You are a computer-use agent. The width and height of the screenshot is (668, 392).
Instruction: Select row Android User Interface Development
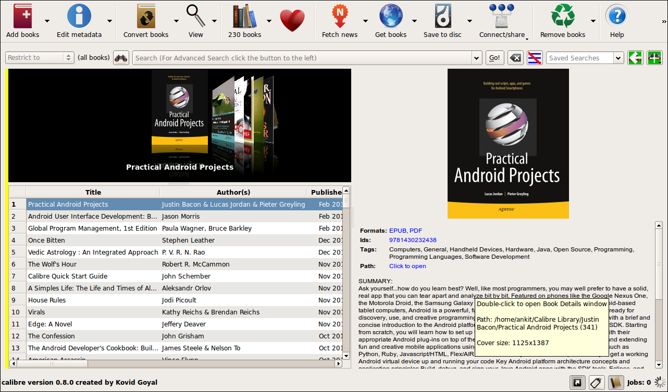point(176,216)
